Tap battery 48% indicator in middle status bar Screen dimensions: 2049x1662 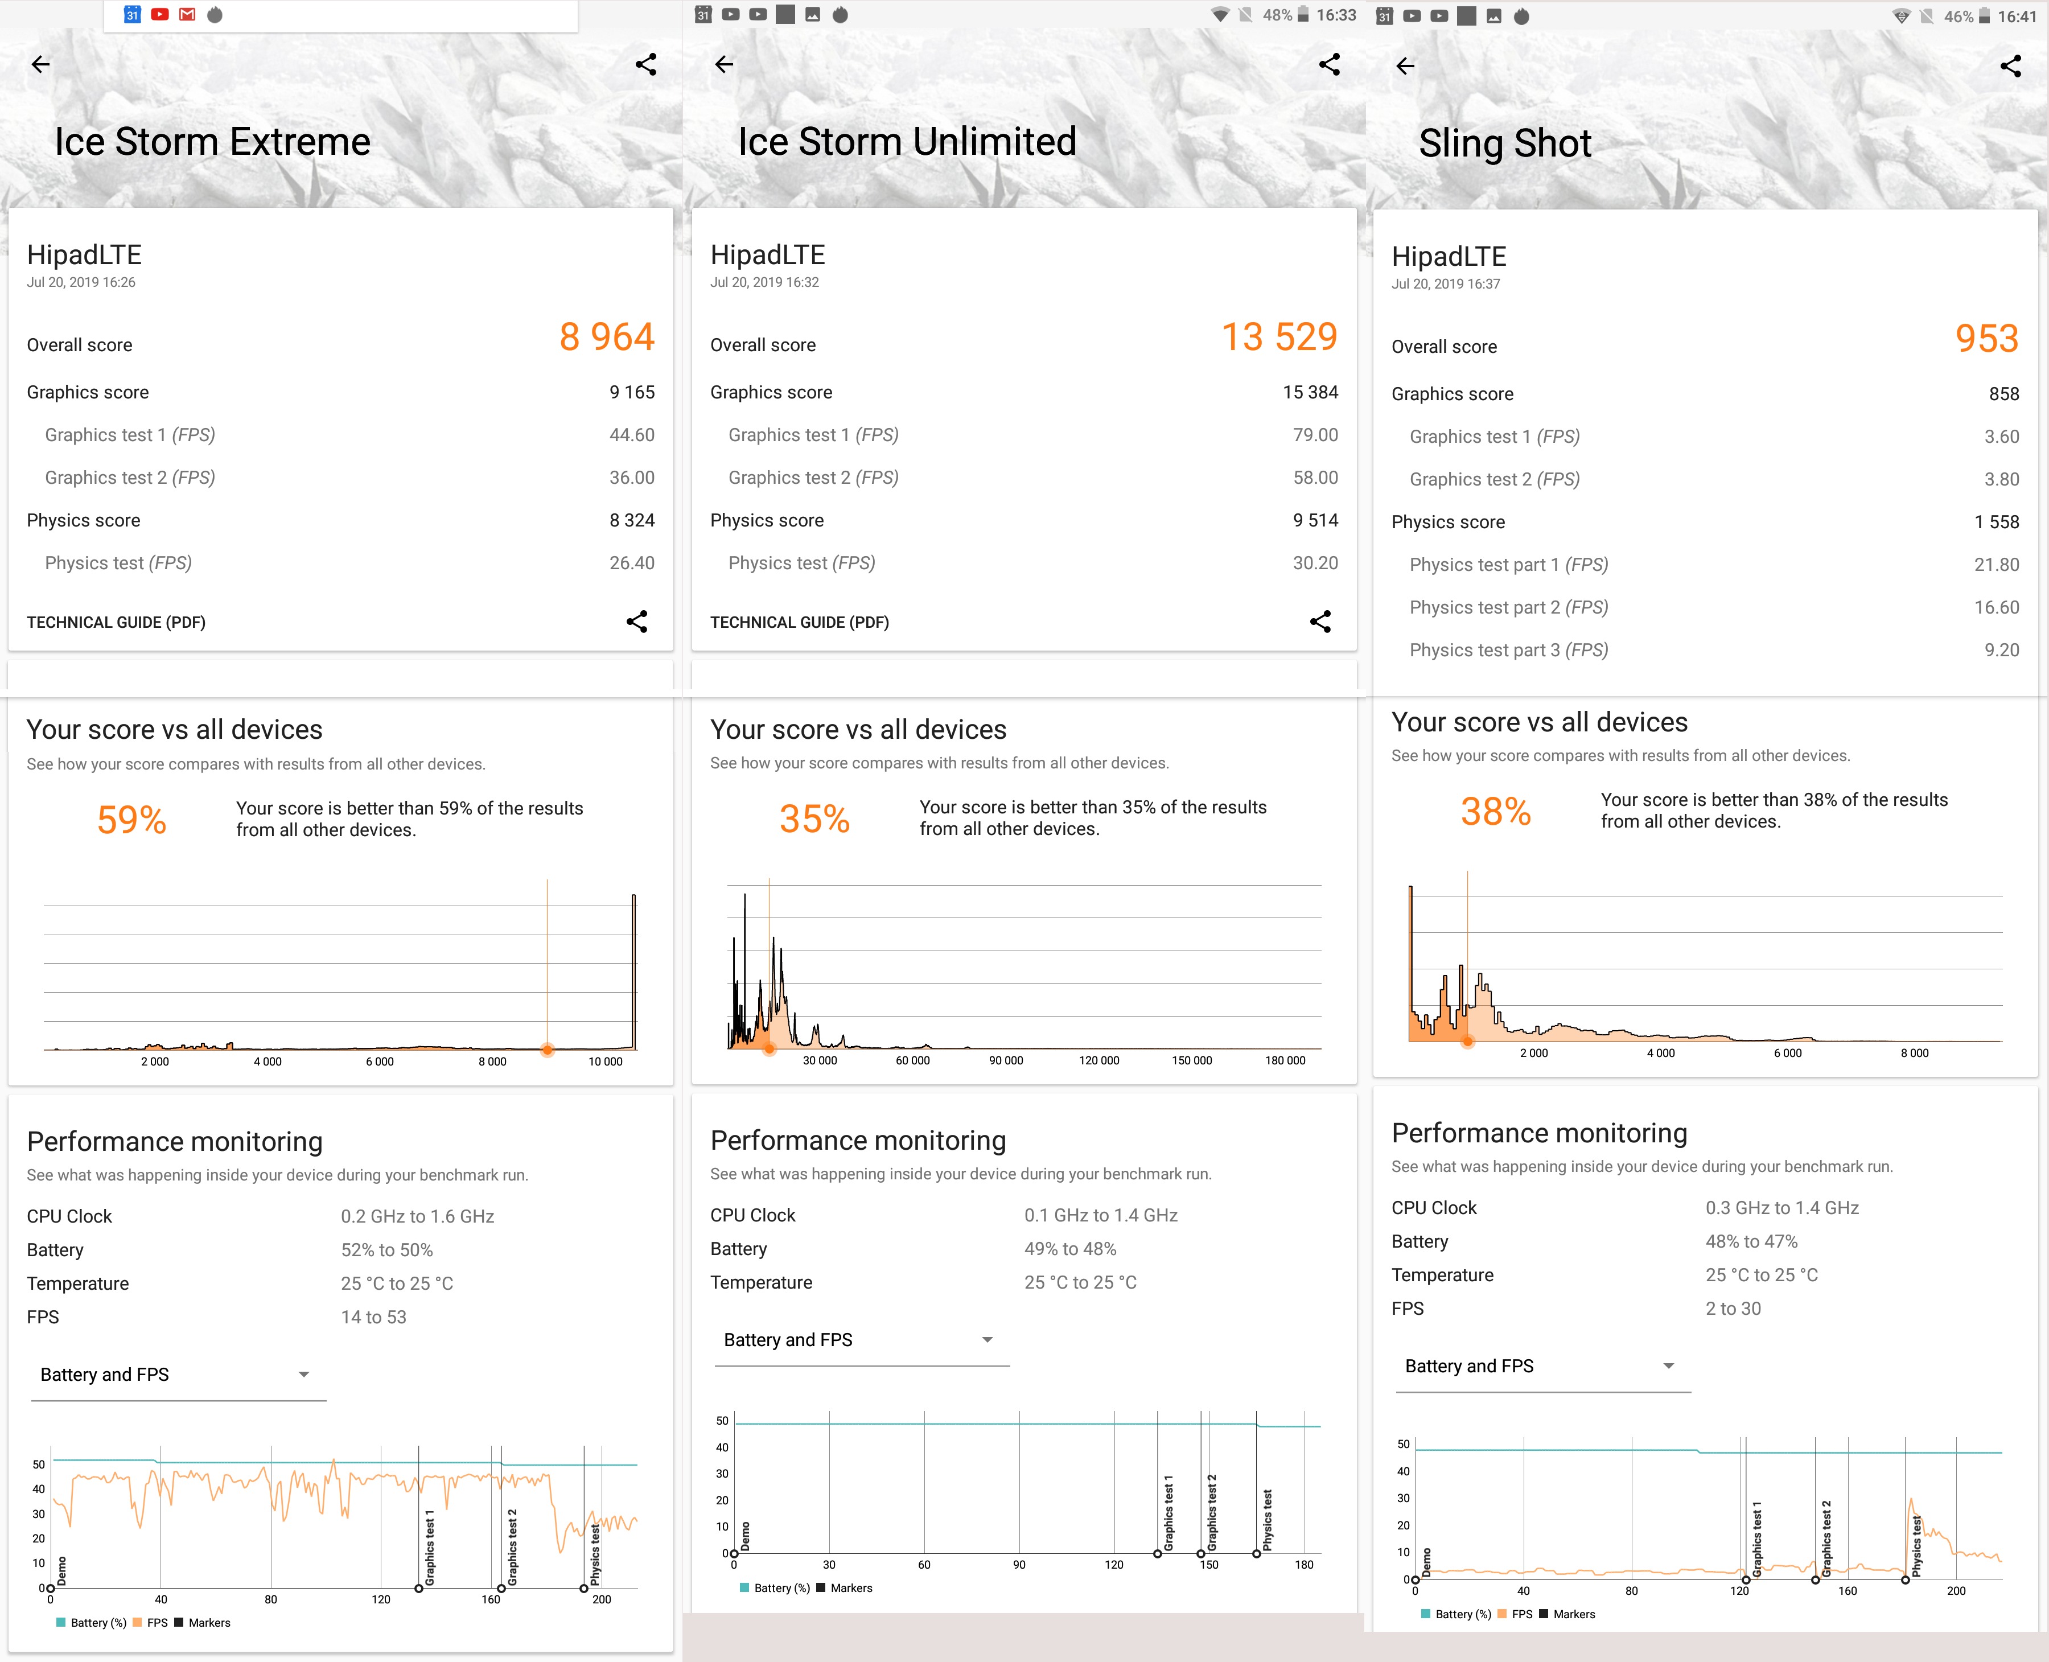tap(1286, 14)
